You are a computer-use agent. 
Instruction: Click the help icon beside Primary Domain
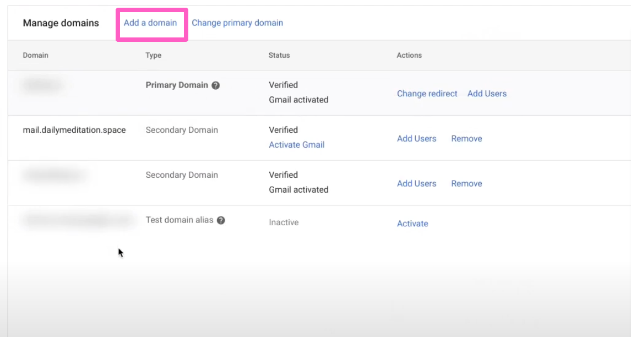tap(216, 85)
